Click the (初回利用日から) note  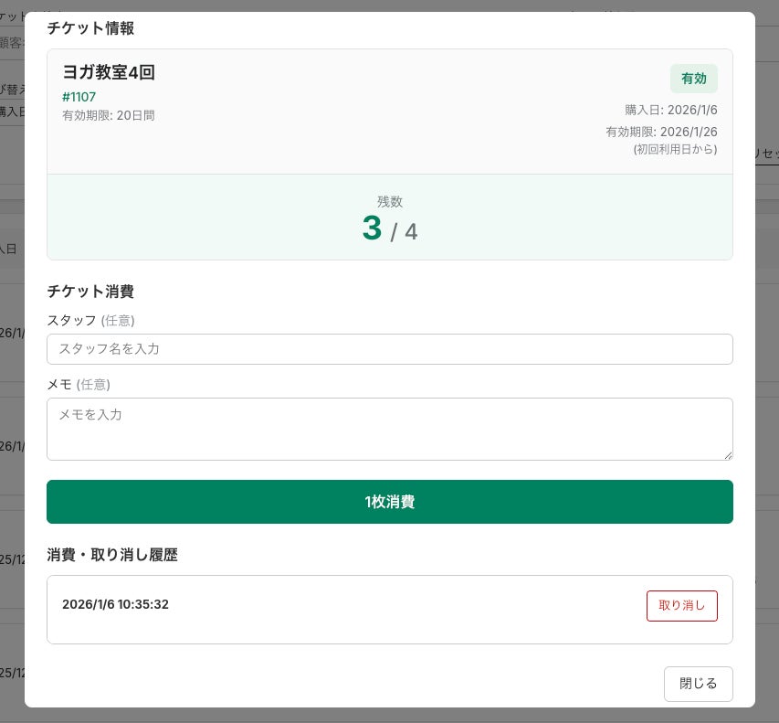pos(675,149)
